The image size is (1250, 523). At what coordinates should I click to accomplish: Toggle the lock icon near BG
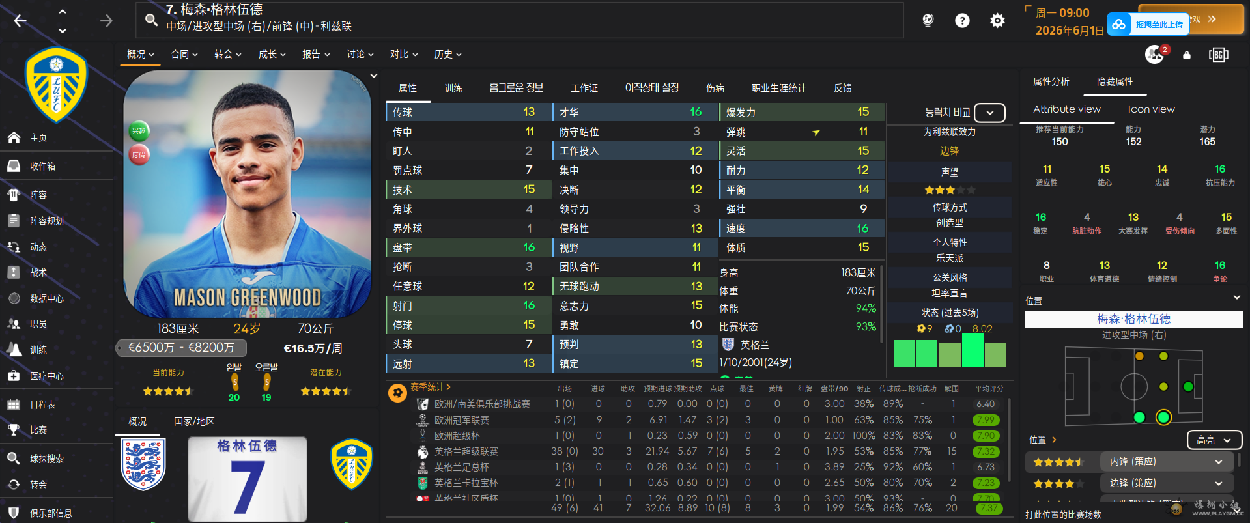point(1187,55)
